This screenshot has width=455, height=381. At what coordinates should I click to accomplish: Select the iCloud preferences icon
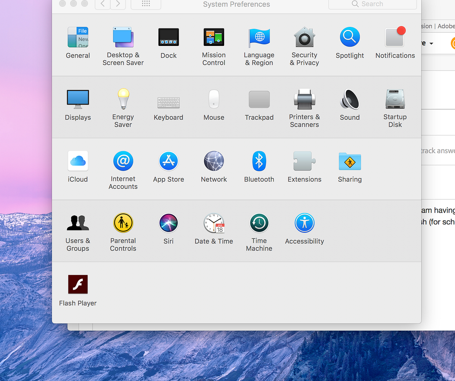[78, 161]
